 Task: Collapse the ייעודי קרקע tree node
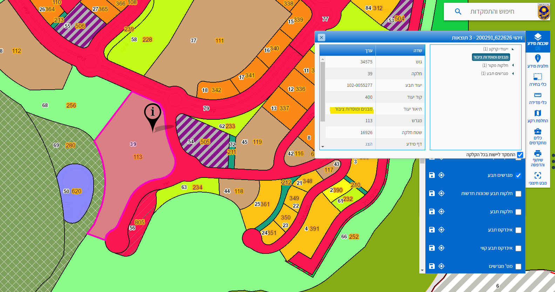click(x=513, y=49)
